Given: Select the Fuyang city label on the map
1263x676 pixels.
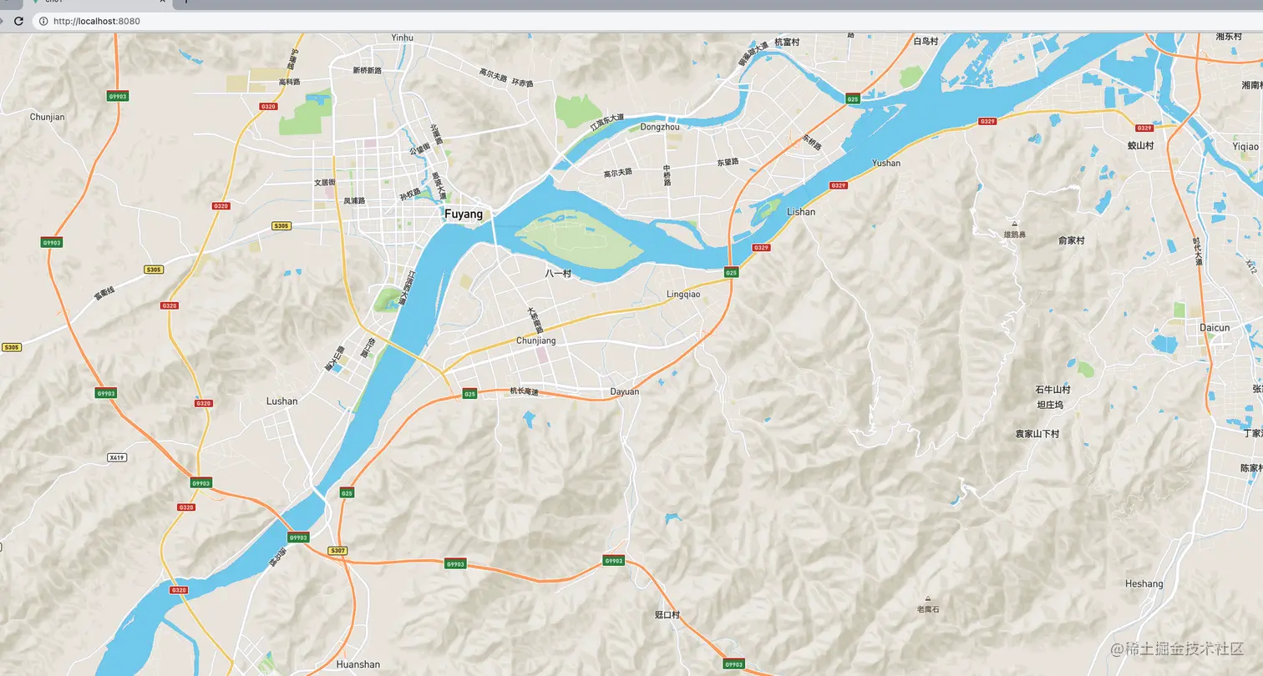Looking at the screenshot, I should tap(462, 214).
